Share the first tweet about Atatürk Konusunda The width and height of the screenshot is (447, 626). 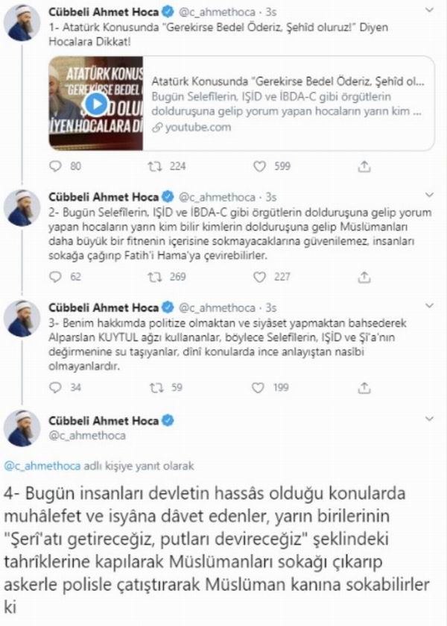tap(364, 166)
